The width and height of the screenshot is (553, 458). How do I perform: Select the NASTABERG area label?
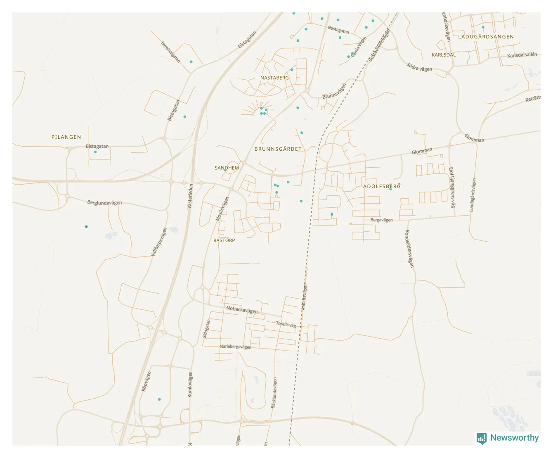274,78
